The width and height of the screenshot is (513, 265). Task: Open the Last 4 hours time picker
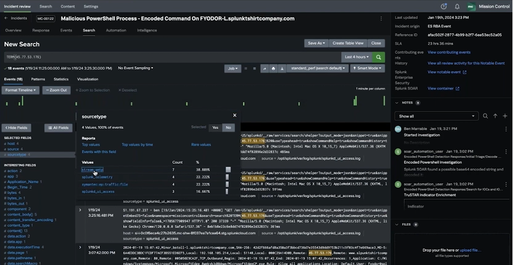coord(357,57)
